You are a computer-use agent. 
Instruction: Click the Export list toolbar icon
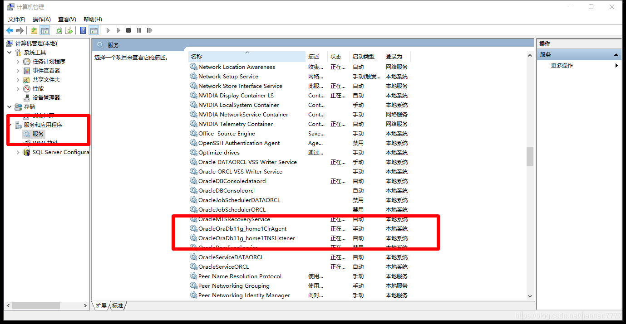(69, 30)
